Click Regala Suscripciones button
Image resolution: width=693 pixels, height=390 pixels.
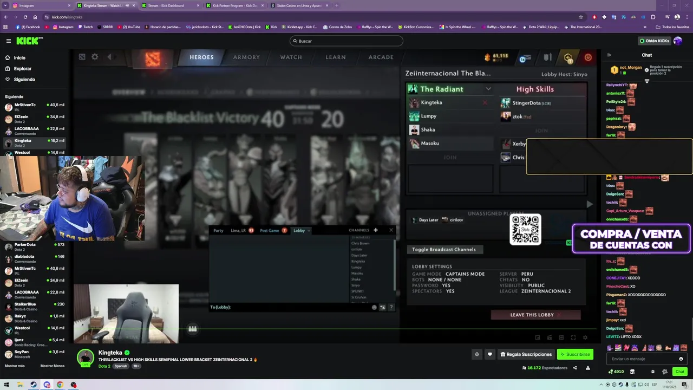click(526, 354)
